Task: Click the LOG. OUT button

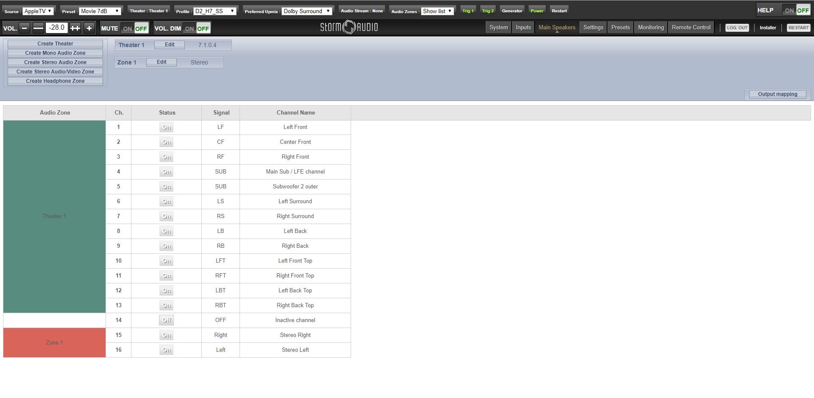Action: coord(737,28)
